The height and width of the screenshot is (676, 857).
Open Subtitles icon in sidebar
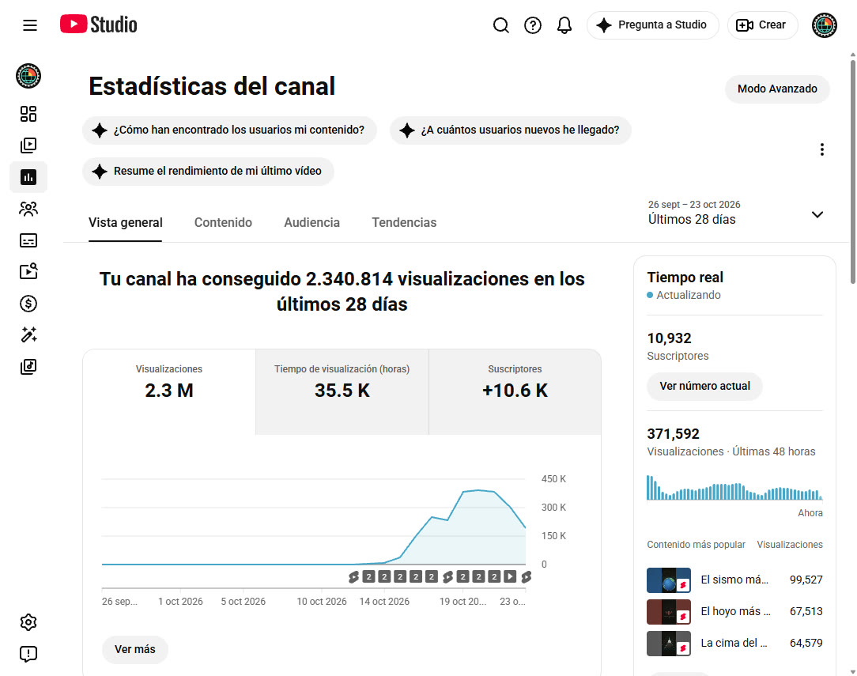pos(28,240)
